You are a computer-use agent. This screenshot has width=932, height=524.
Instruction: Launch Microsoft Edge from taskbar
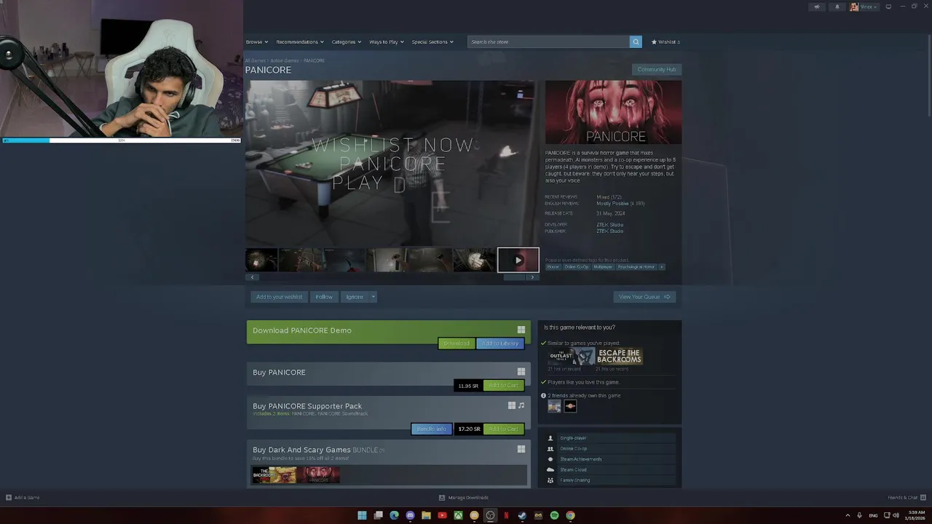394,515
